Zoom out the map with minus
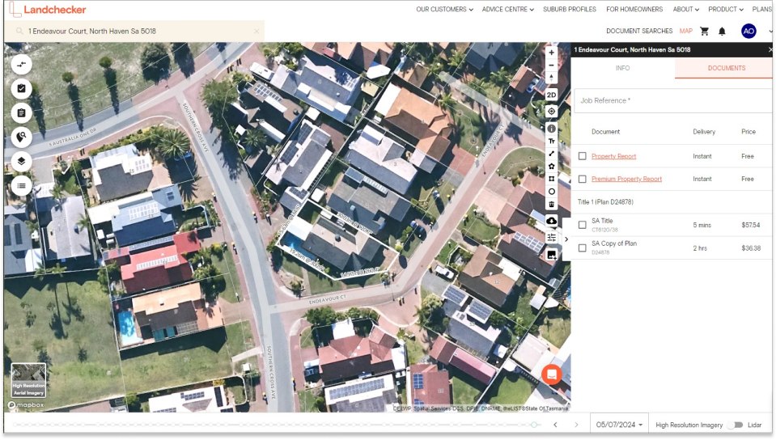776x440 pixels. pos(551,66)
